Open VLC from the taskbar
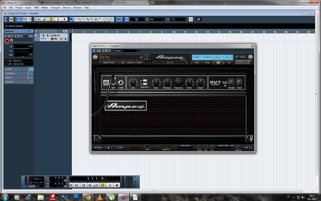This screenshot has height=201, width=321. [x=100, y=197]
